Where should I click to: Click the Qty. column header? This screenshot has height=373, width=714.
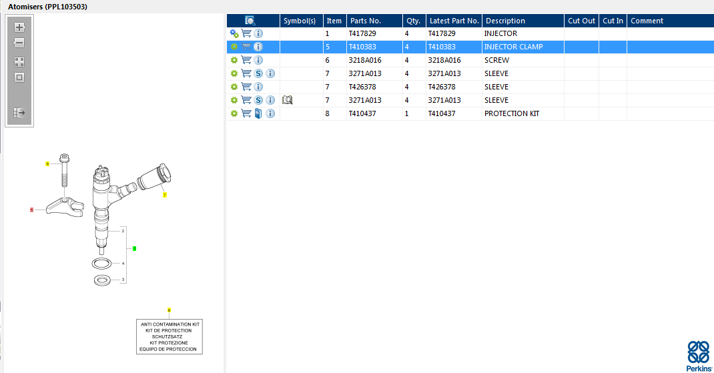tap(413, 21)
